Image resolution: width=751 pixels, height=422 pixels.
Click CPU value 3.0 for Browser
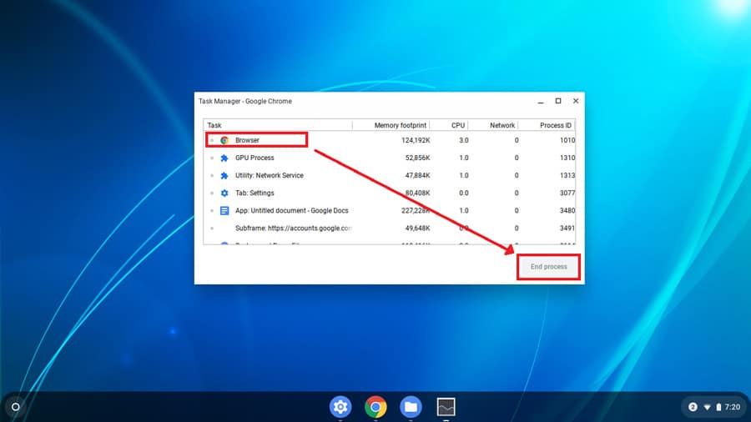click(x=464, y=140)
